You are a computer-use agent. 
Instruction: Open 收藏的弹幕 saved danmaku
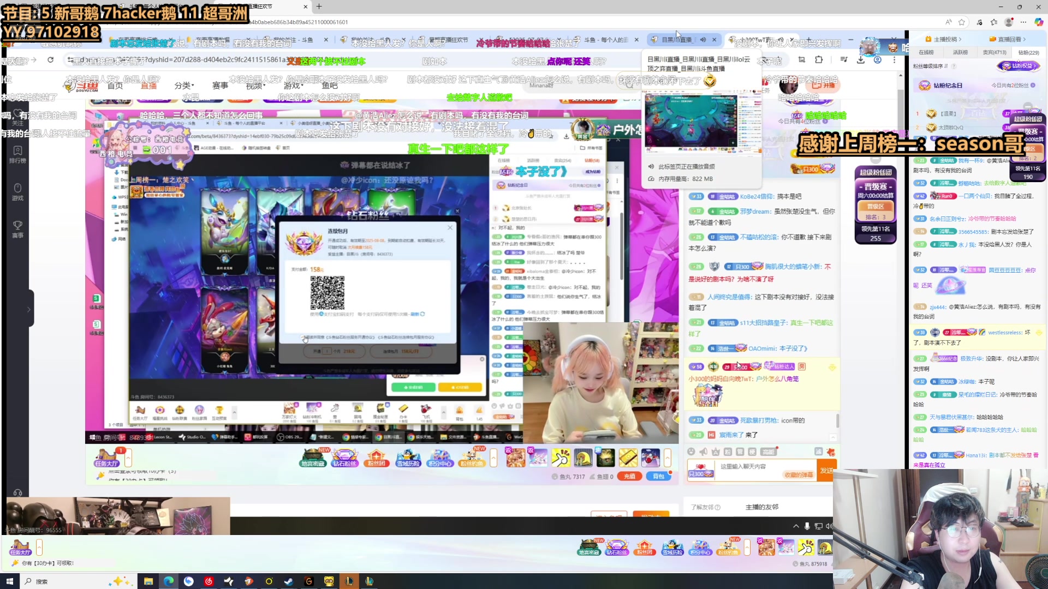click(799, 474)
